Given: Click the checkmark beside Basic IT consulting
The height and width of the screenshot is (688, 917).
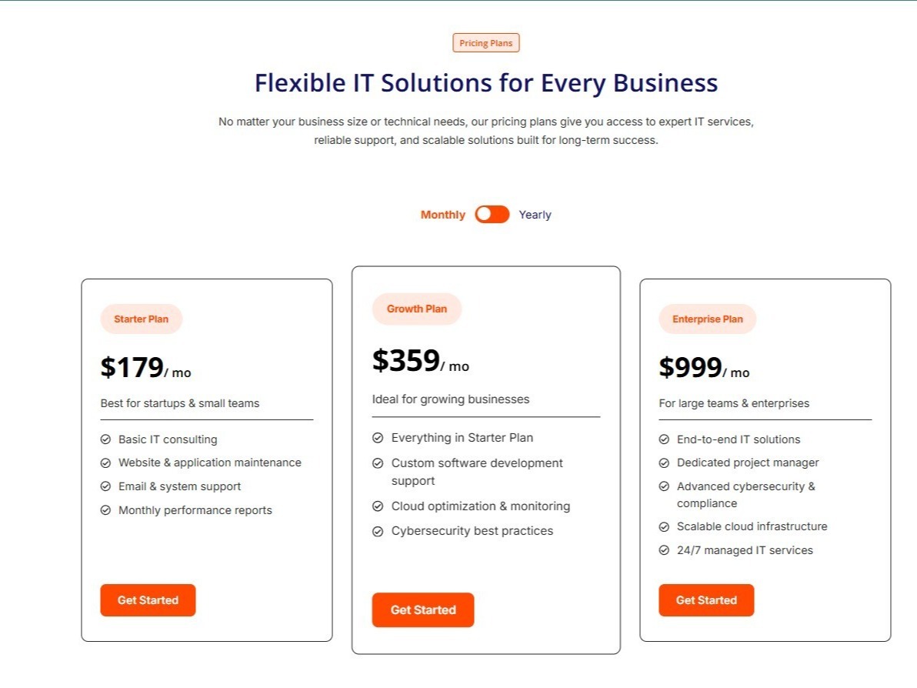Looking at the screenshot, I should [x=105, y=439].
